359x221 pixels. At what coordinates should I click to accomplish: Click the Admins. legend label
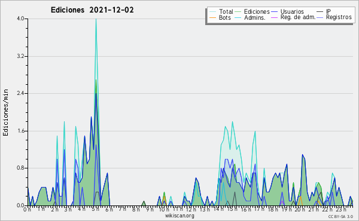point(255,17)
